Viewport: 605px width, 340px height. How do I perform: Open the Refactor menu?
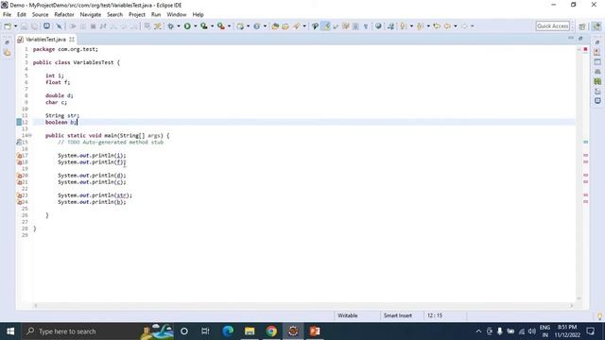pos(64,15)
